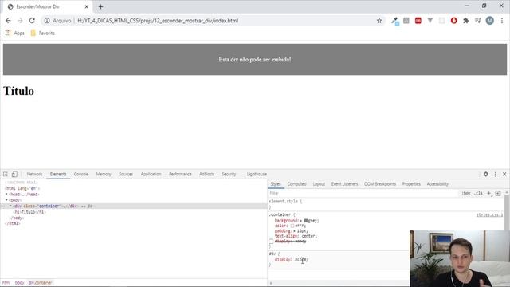Click the element.style rule selector

click(284, 202)
